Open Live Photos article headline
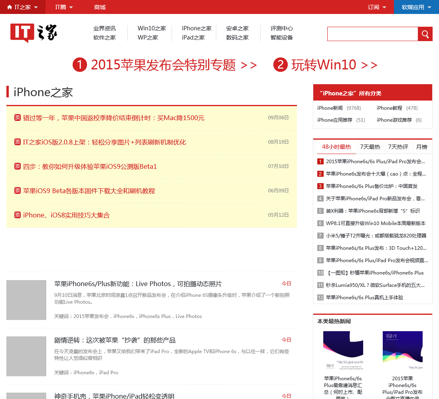This screenshot has height=399, width=439. (138, 284)
